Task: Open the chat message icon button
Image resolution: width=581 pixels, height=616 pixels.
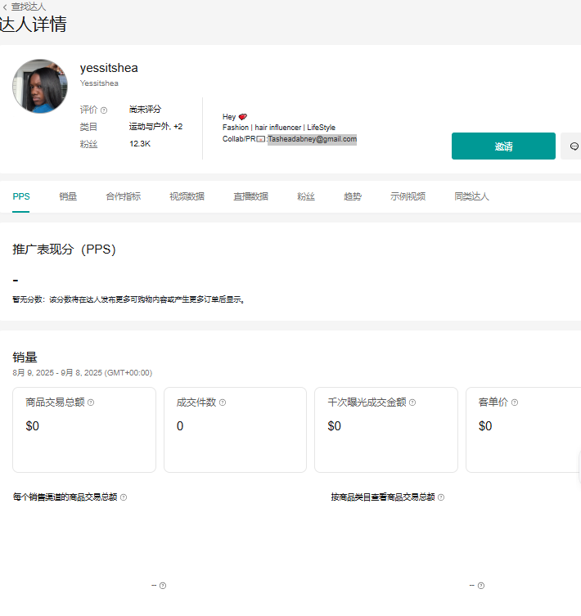Action: (x=574, y=146)
